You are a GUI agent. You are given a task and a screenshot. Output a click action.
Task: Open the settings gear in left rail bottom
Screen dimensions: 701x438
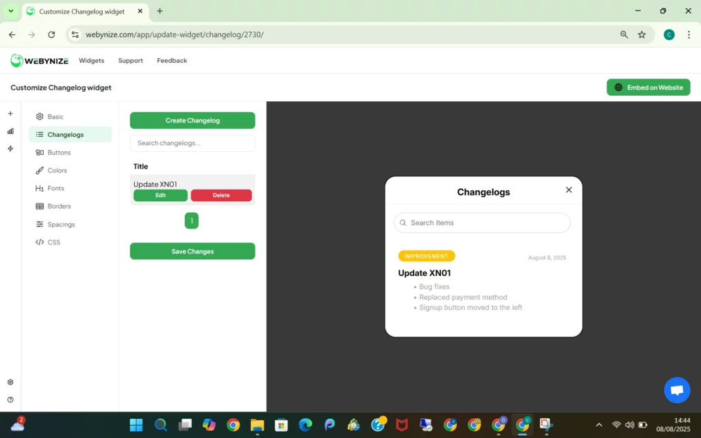tap(10, 382)
